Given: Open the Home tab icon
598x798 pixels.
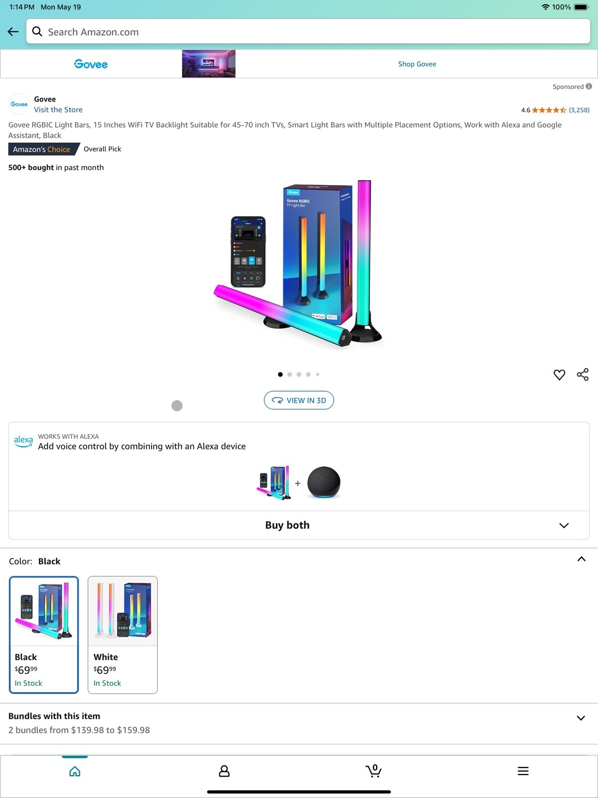Looking at the screenshot, I should click(75, 771).
